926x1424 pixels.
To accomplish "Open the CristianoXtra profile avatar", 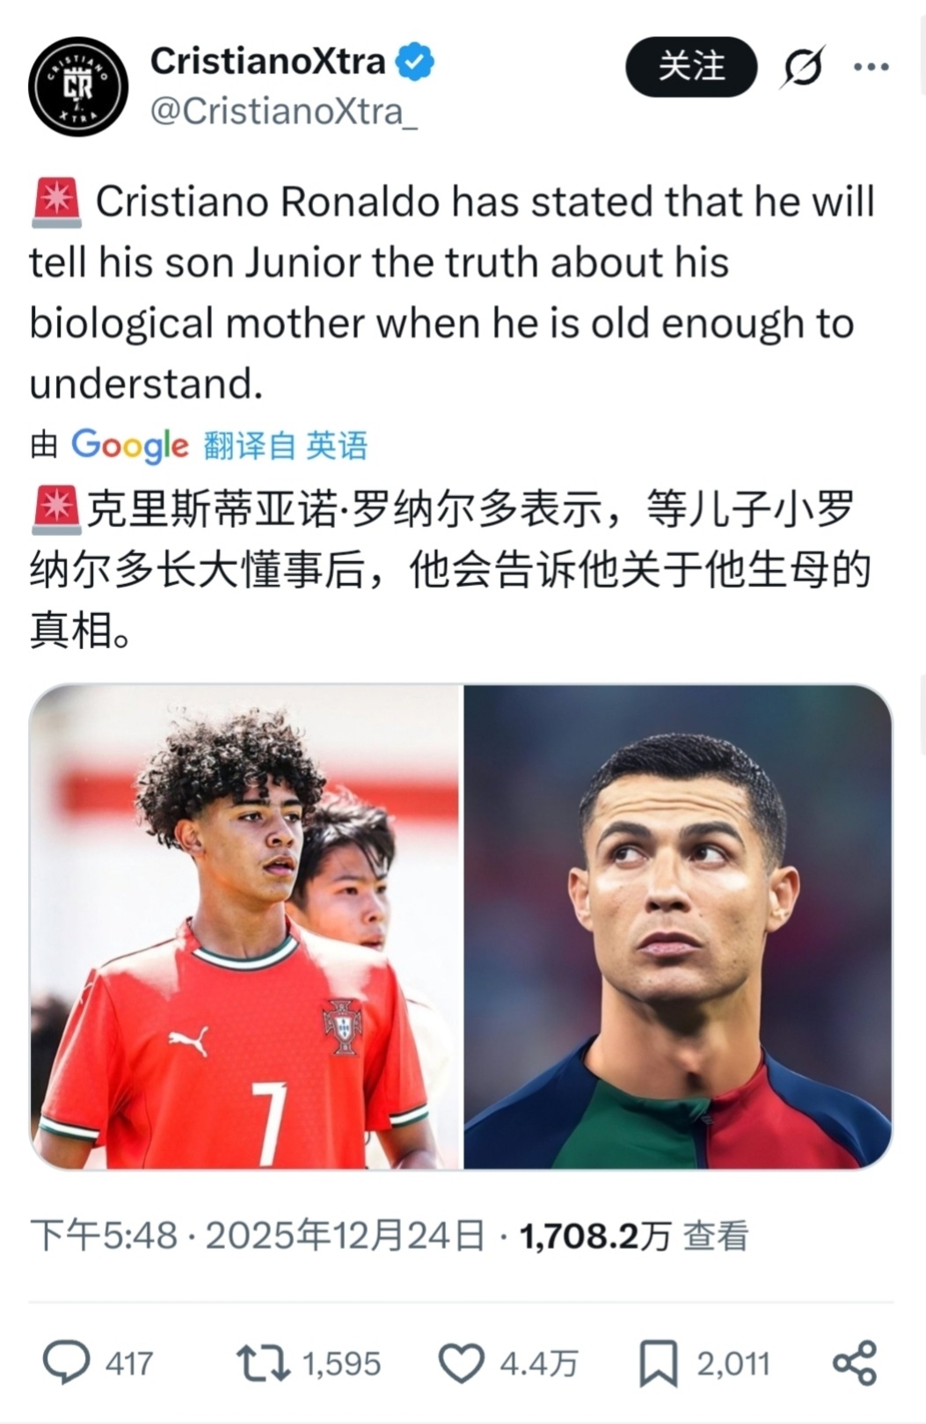I will point(78,86).
